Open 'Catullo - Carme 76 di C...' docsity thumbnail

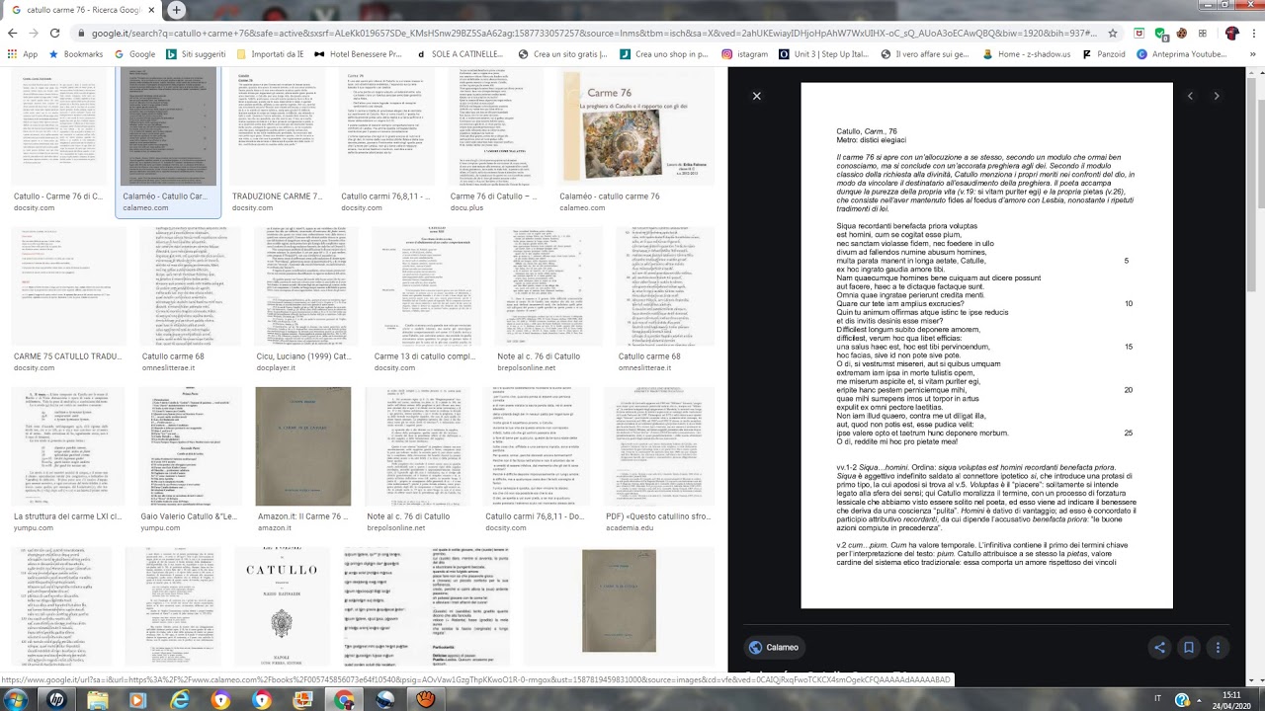[58, 127]
